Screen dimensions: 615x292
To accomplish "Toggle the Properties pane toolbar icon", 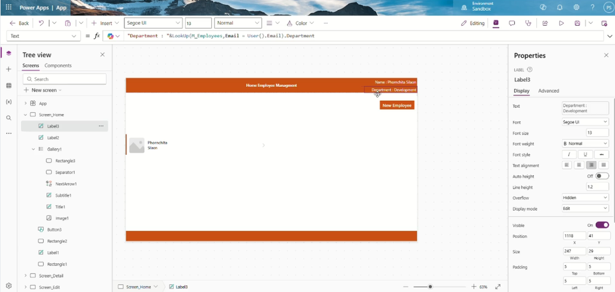I will point(495,23).
